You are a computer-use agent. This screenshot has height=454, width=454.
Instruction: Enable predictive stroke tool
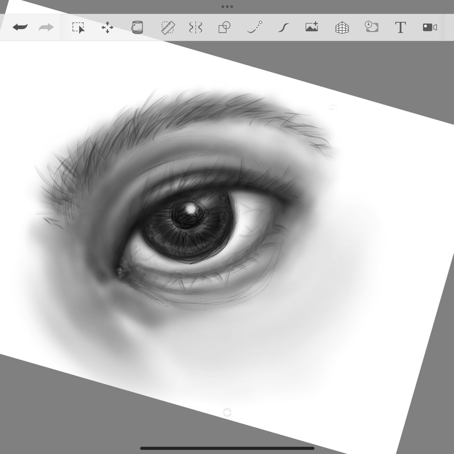coord(254,27)
